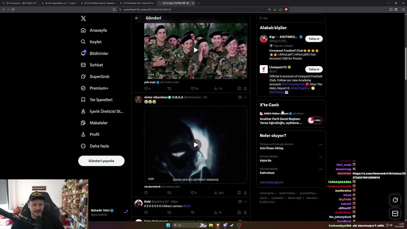The image size is (407, 229).
Task: Repost the soldiers video post
Action: 169,88
